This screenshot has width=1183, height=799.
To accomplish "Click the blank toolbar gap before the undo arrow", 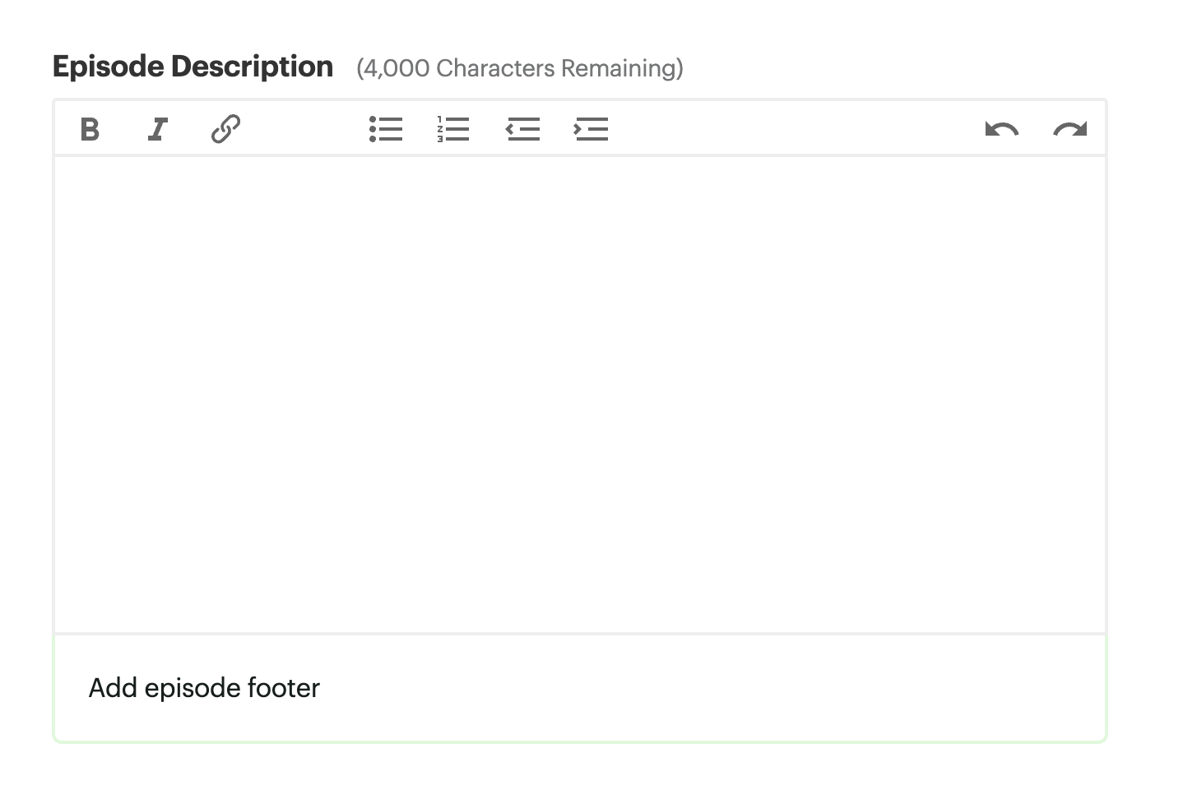I will (x=790, y=129).
